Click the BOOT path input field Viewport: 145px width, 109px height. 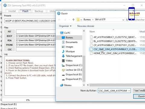click(36, 36)
